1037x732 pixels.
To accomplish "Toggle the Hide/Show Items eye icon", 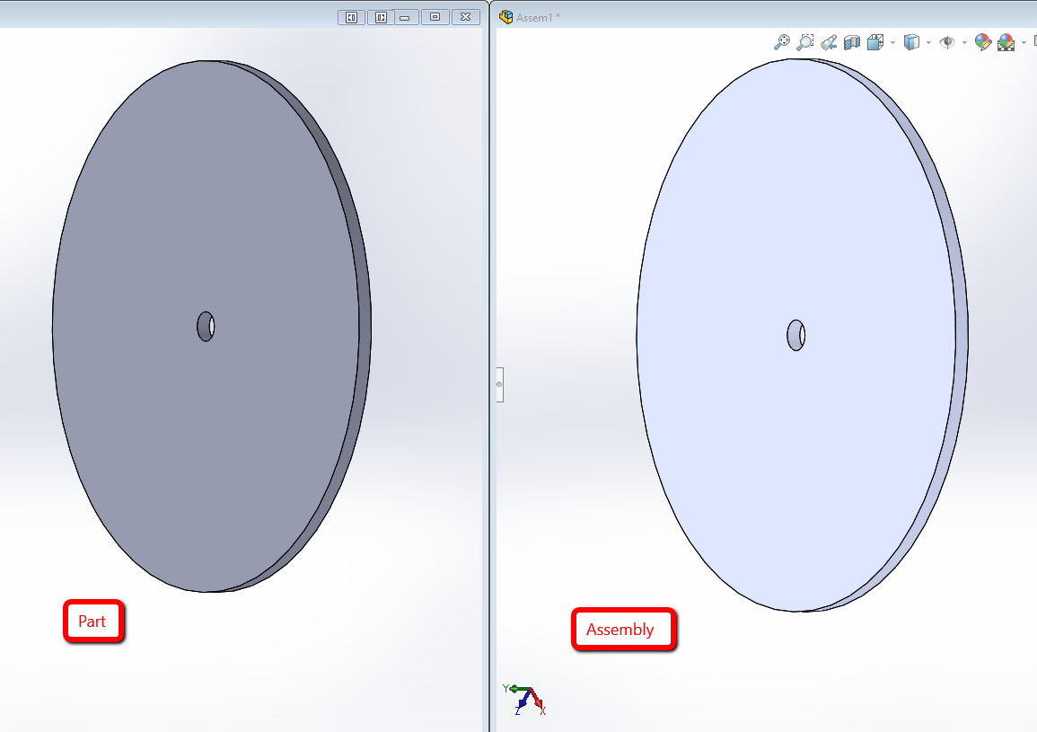I will (947, 42).
